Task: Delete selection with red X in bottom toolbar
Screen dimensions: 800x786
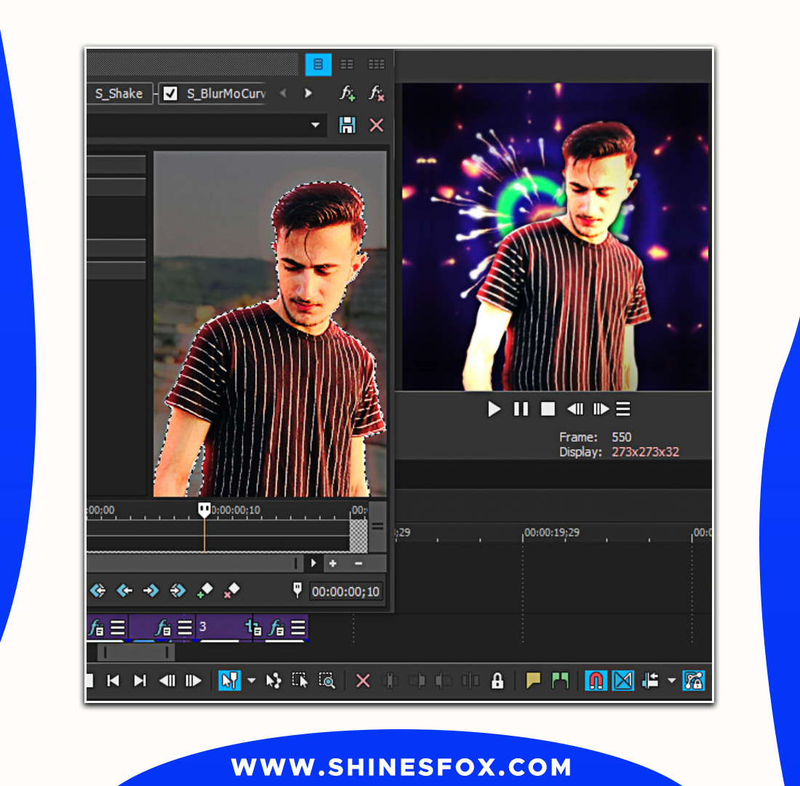Action: pyautogui.click(x=363, y=680)
